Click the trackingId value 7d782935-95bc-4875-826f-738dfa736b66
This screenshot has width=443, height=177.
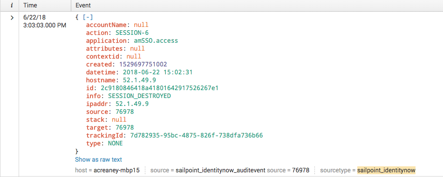tap(197, 136)
